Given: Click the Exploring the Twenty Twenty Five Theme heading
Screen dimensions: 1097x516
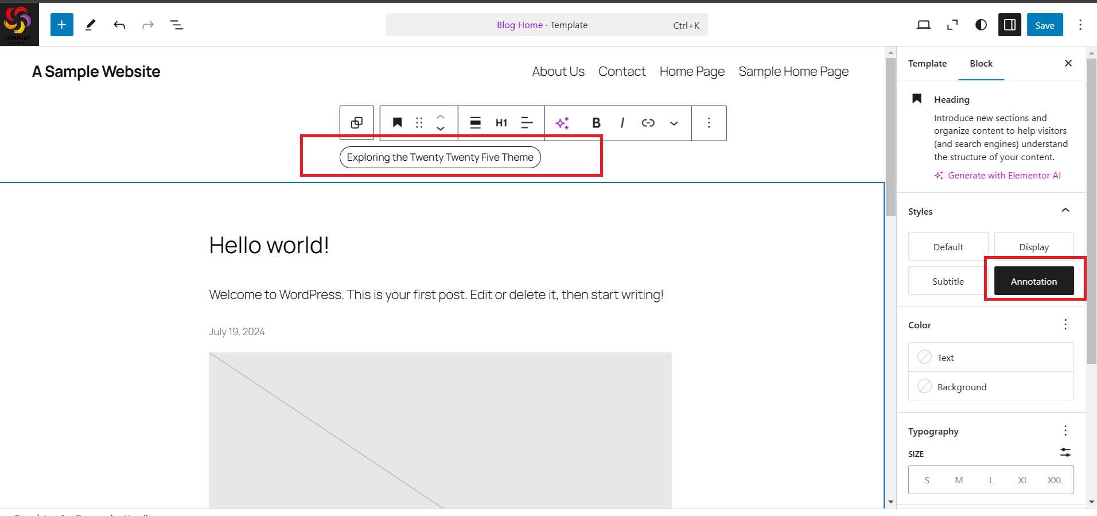Looking at the screenshot, I should tap(440, 157).
